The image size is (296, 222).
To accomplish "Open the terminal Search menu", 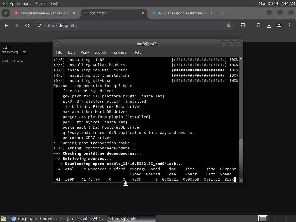I will click(x=100, y=53).
